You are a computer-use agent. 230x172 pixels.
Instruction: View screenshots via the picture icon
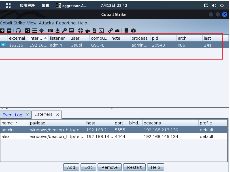(71, 31)
